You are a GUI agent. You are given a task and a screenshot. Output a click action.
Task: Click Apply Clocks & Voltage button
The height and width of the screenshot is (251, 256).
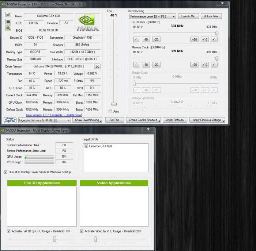[207, 120]
